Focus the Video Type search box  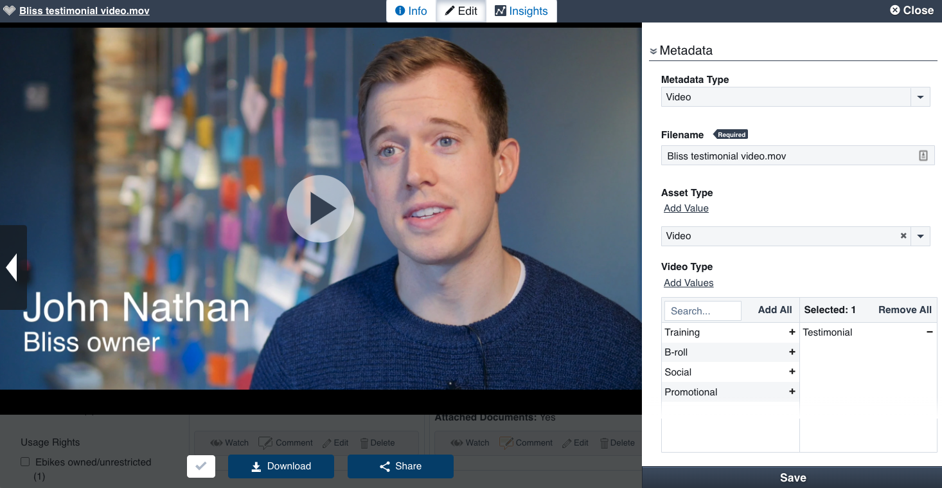[702, 311]
